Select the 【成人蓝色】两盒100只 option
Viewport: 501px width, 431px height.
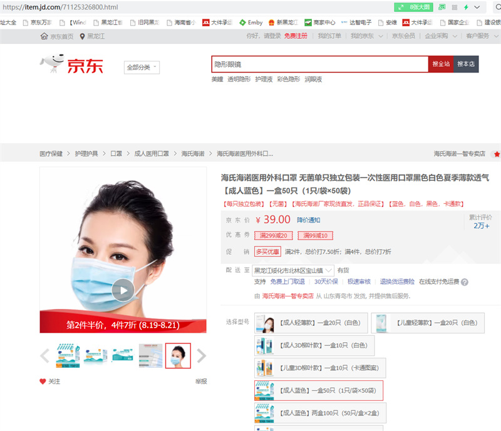click(321, 413)
